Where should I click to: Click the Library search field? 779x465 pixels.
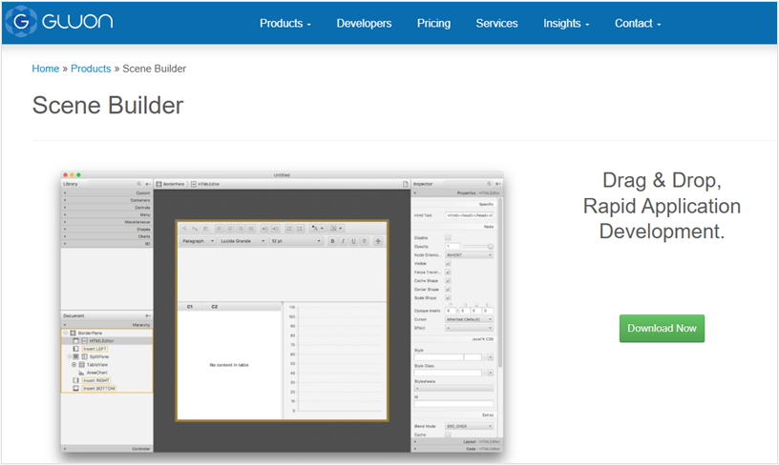[116, 184]
